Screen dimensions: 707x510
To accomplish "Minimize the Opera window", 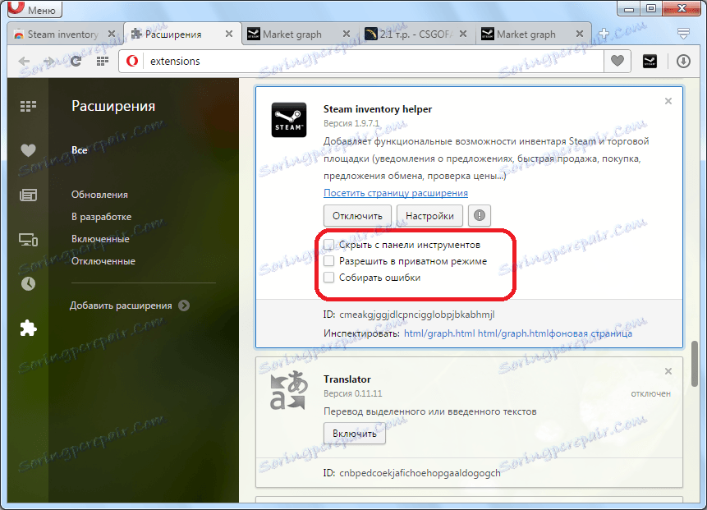I will [630, 8].
